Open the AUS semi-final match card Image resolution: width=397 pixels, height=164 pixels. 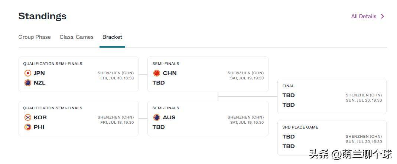click(208, 119)
